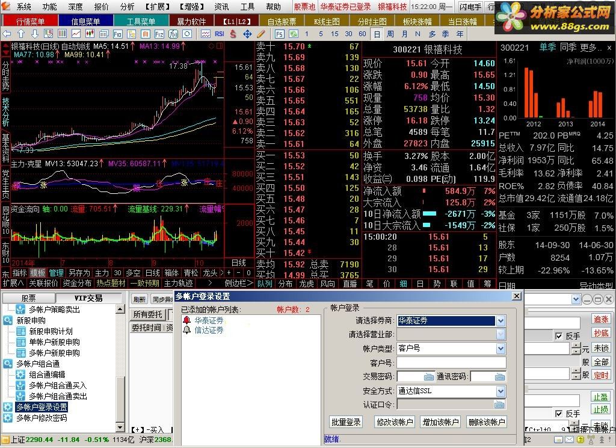Open the F5 toolbar icon

click(279, 34)
